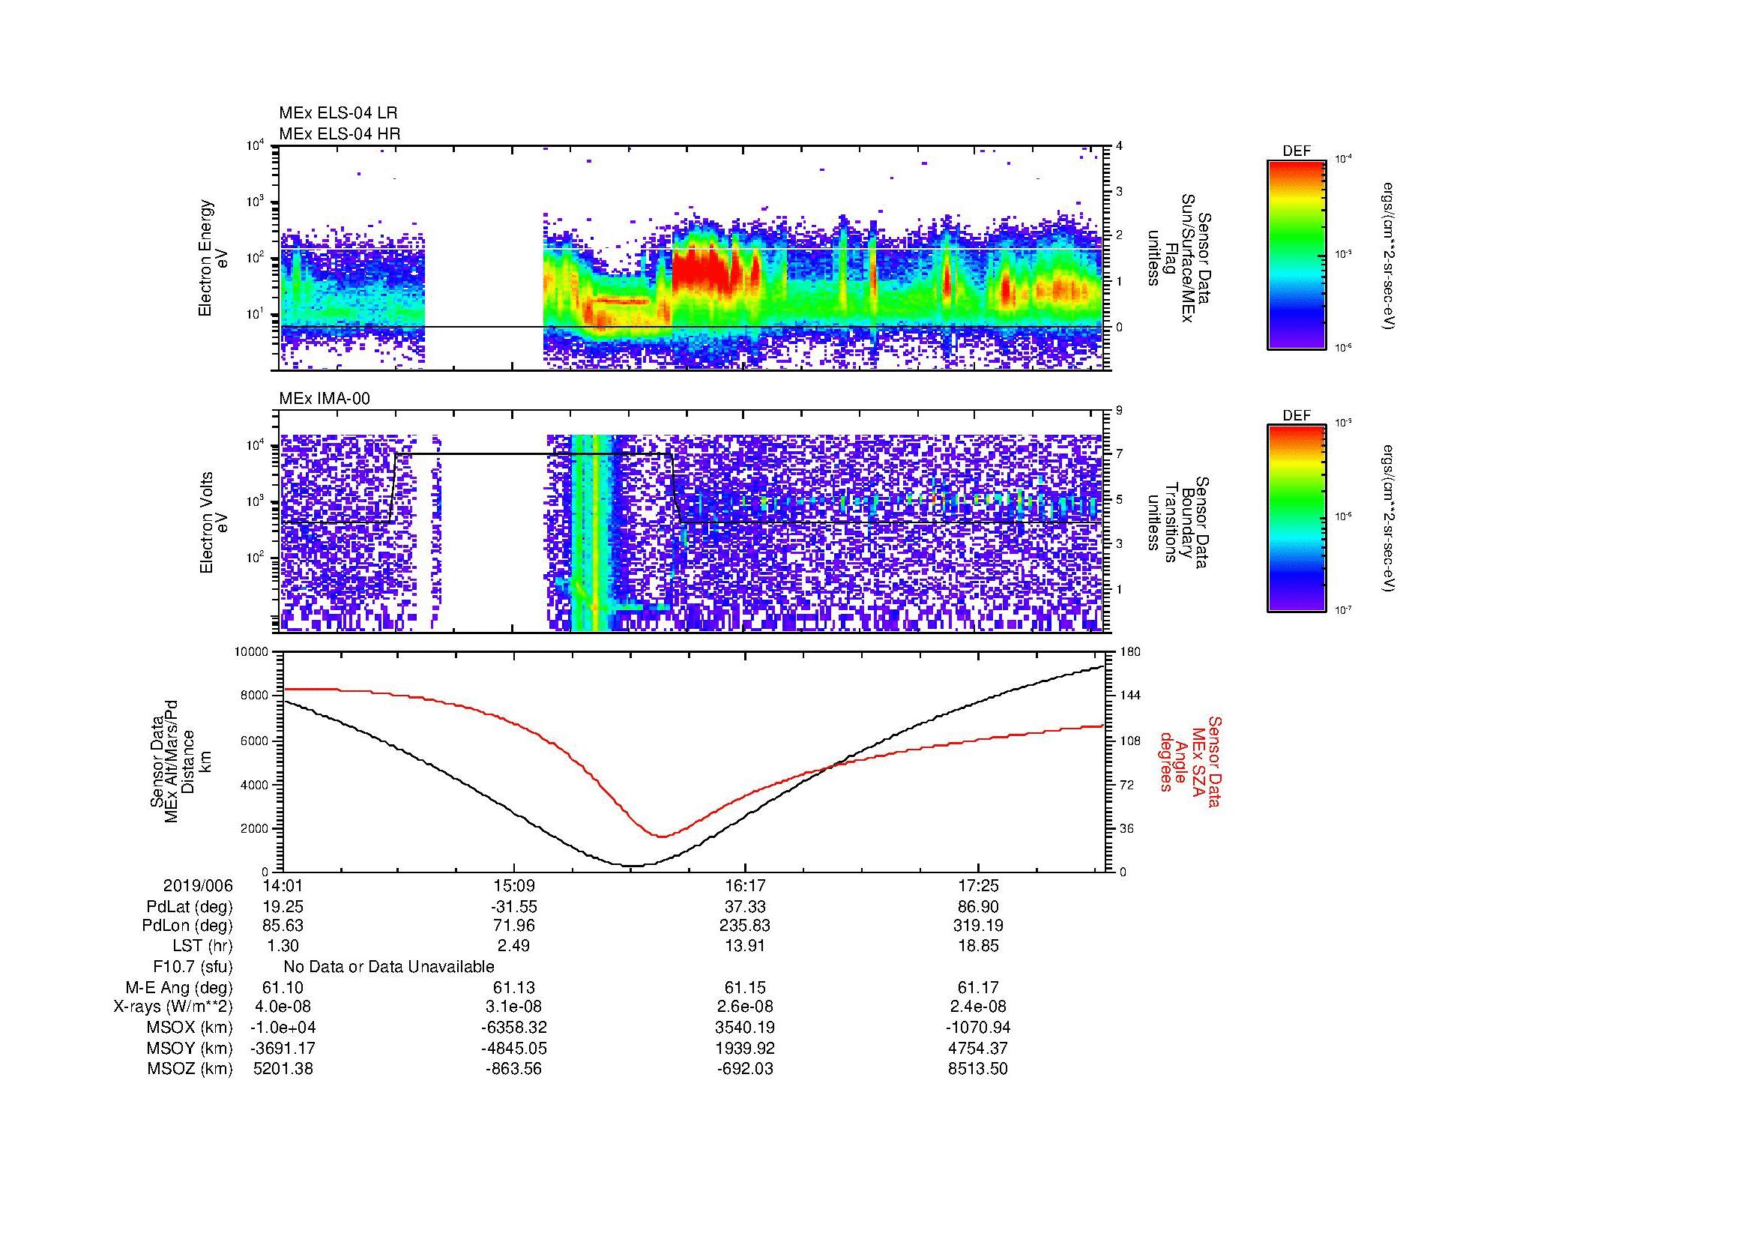This screenshot has height=1239, width=1753.
Task: Click the 'X-rays (W/m**2)' row label
Action: click(x=173, y=1007)
